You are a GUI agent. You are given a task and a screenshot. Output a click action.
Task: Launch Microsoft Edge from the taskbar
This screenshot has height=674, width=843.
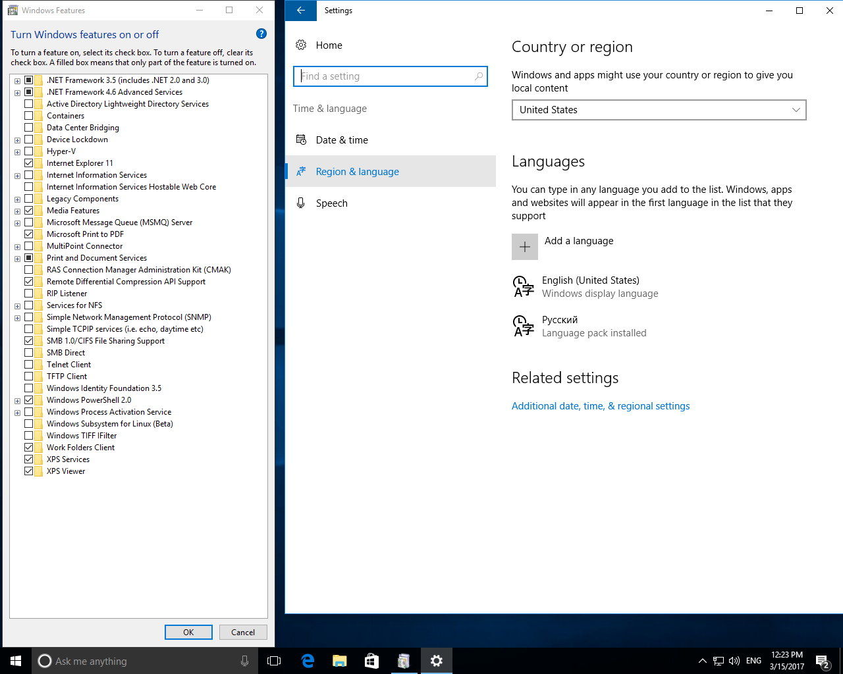[x=308, y=661]
